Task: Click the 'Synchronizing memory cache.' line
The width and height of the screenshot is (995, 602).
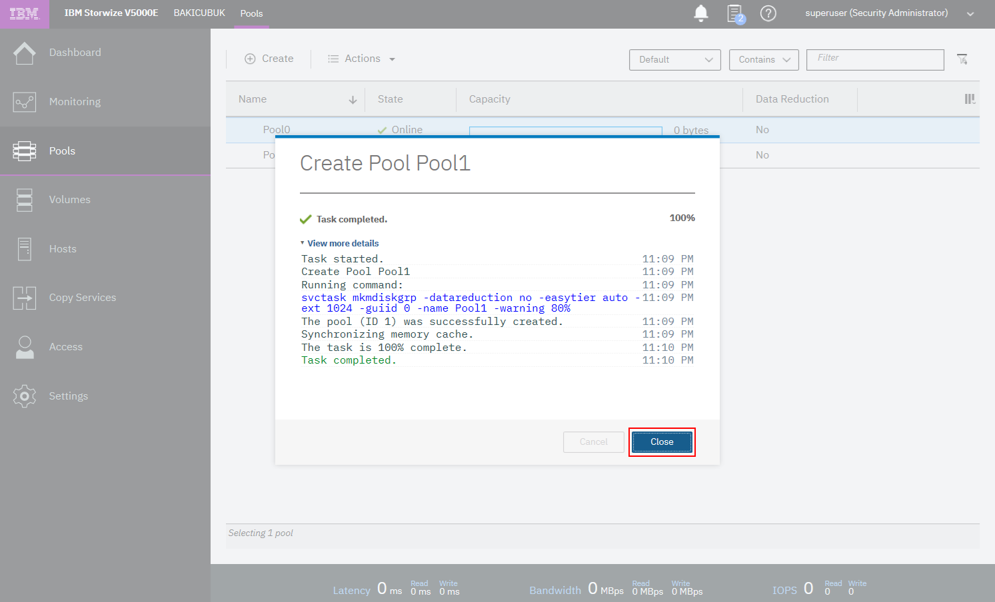Action: pyautogui.click(x=387, y=334)
